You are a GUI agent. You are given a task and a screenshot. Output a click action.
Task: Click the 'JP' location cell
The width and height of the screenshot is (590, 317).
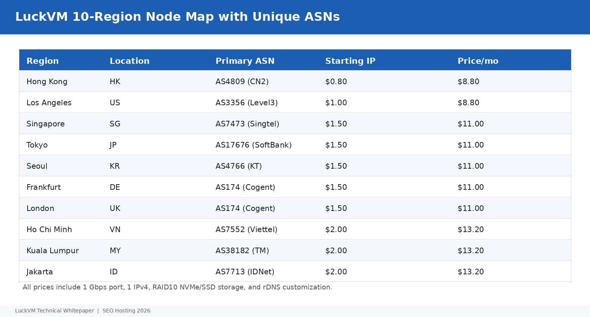click(113, 145)
